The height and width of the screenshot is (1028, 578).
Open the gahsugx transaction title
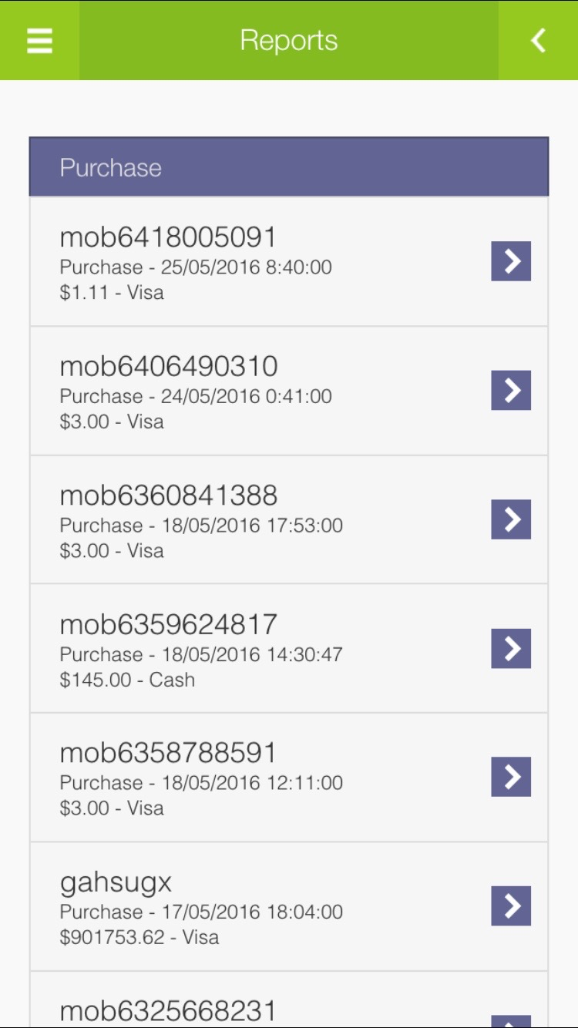(x=116, y=883)
